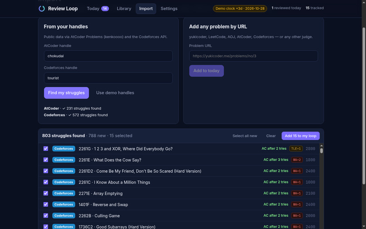Uncheck the 2261G problem checkbox
Image resolution: width=366 pixels, height=229 pixels.
(46, 149)
